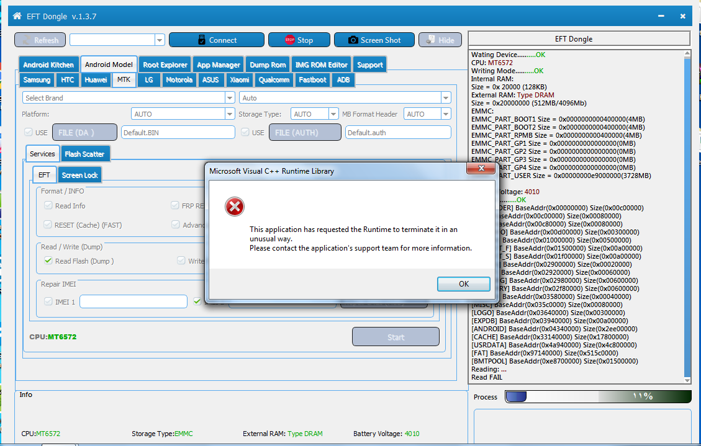Toggle the FRP checkbox
701x446 pixels.
pyautogui.click(x=175, y=205)
